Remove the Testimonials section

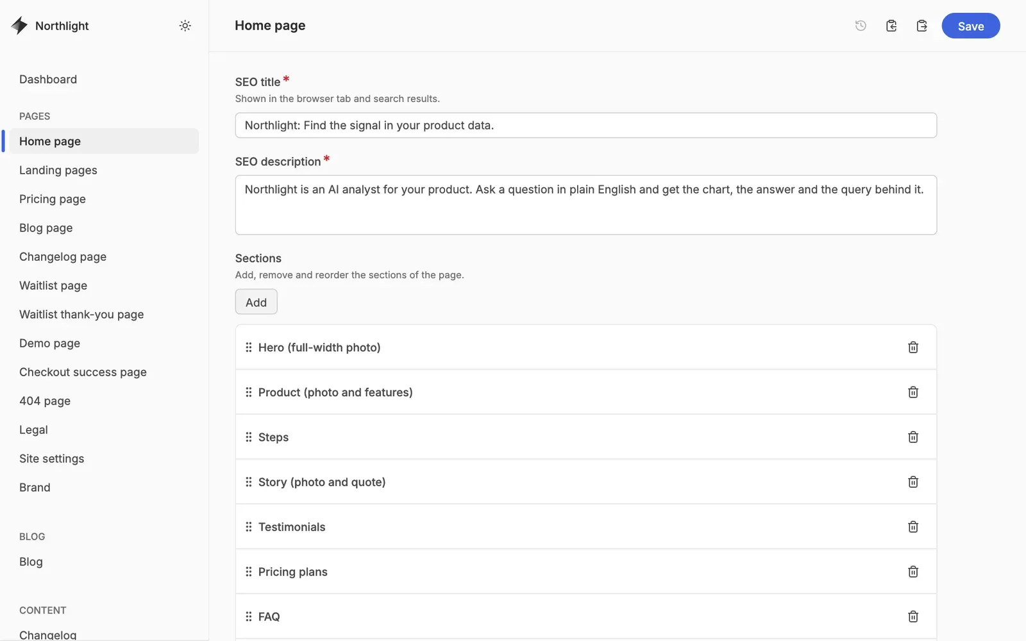click(913, 527)
